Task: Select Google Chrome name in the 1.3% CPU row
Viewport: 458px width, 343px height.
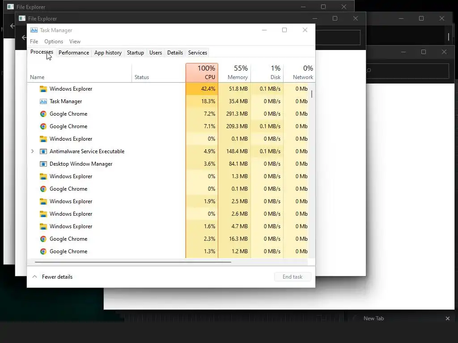Action: (x=68, y=251)
